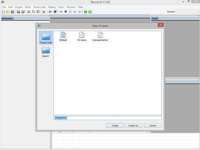Select the Default project template
The height and width of the screenshot is (150, 200).
click(x=63, y=37)
